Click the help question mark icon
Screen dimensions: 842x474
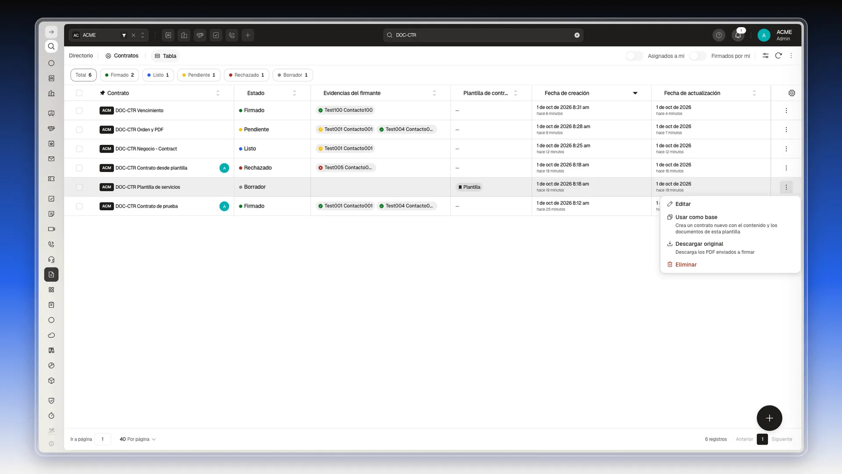tap(719, 35)
